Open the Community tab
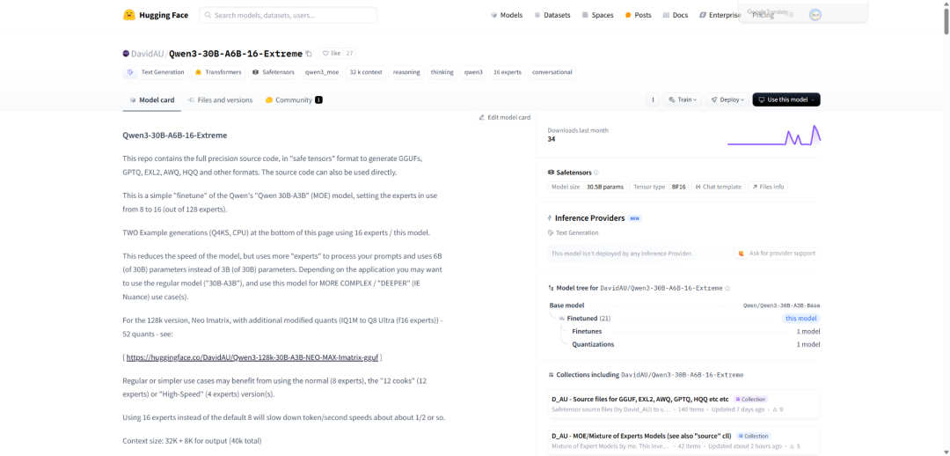This screenshot has height=456, width=950. tap(294, 100)
